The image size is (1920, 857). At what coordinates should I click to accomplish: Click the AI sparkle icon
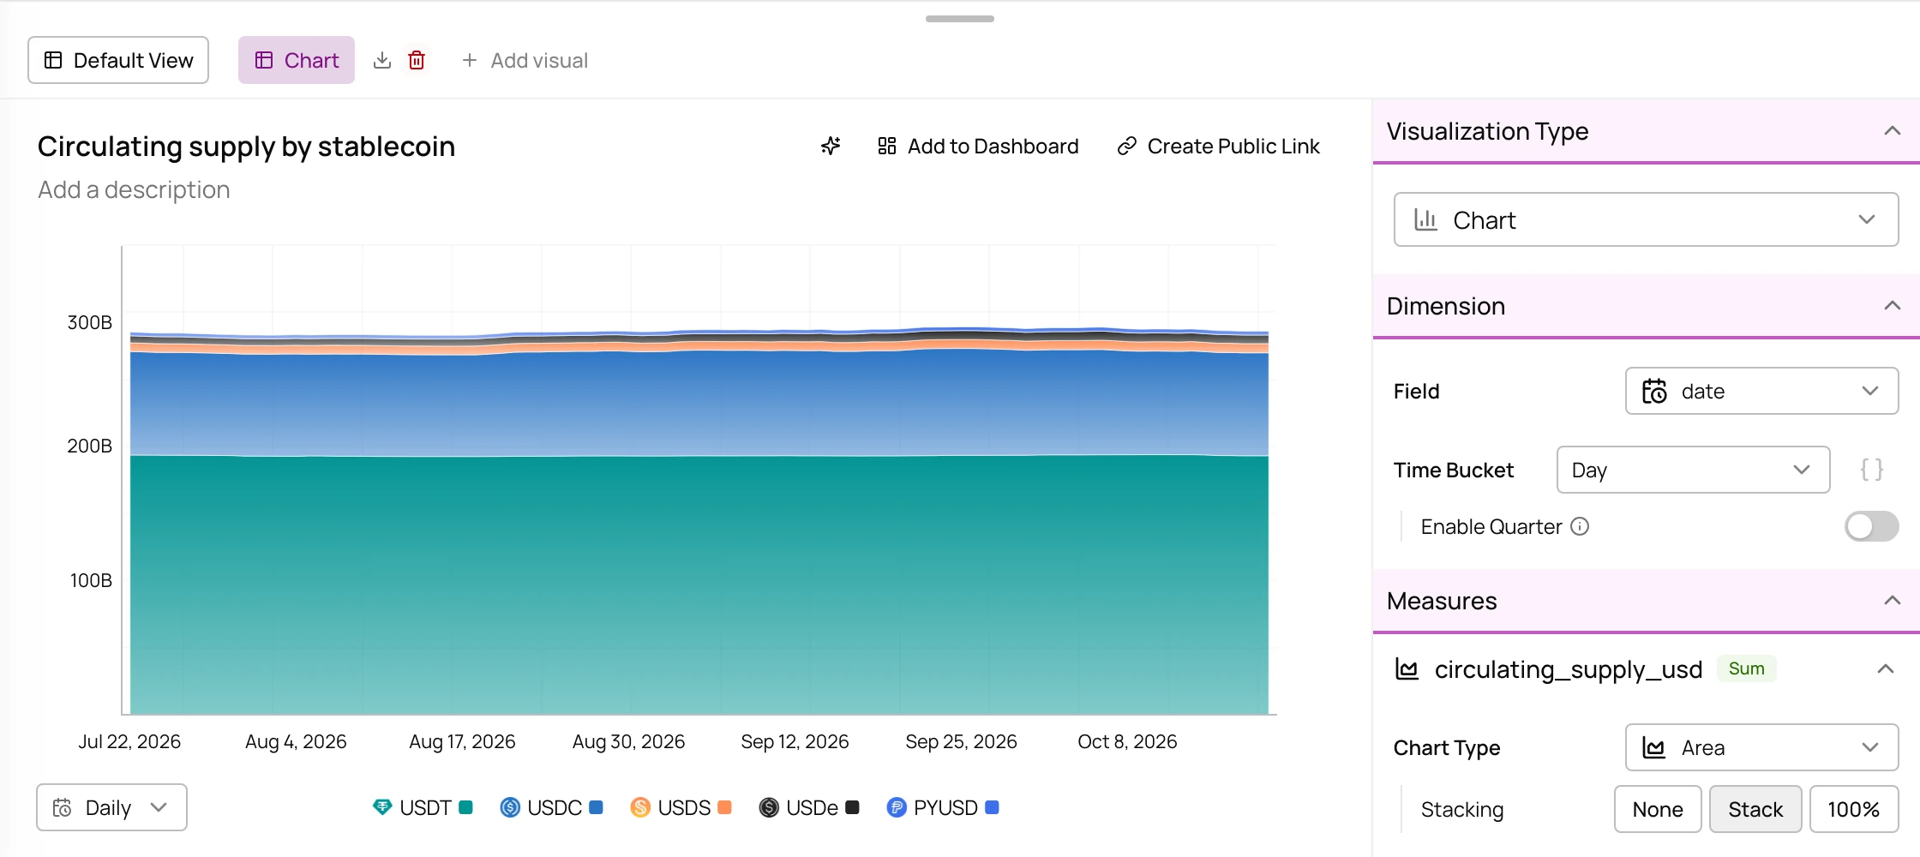831,146
